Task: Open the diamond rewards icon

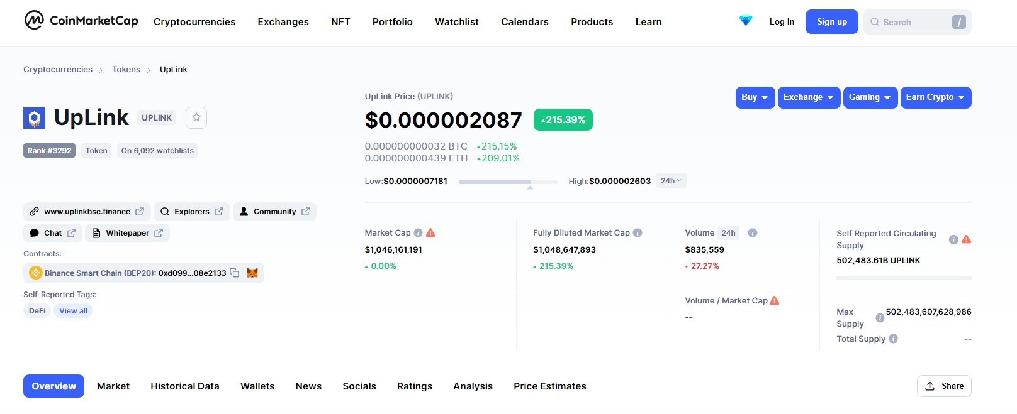Action: pos(746,21)
